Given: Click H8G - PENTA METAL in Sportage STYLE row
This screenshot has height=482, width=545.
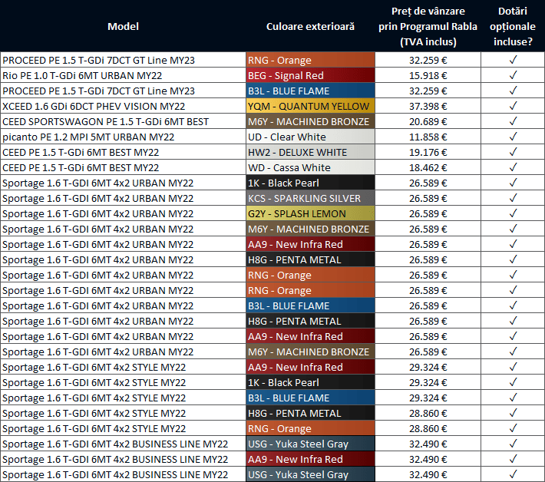Looking at the screenshot, I should pyautogui.click(x=310, y=413).
